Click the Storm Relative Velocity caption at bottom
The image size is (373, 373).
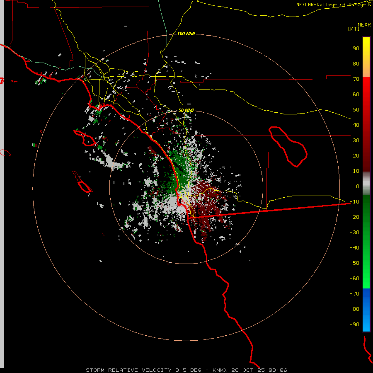[186, 370]
